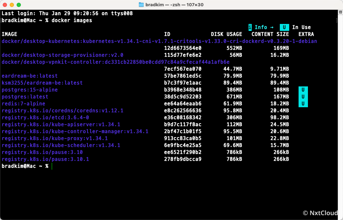Click image ID 278fb9dbcca9
343x220 pixels.
(x=183, y=159)
